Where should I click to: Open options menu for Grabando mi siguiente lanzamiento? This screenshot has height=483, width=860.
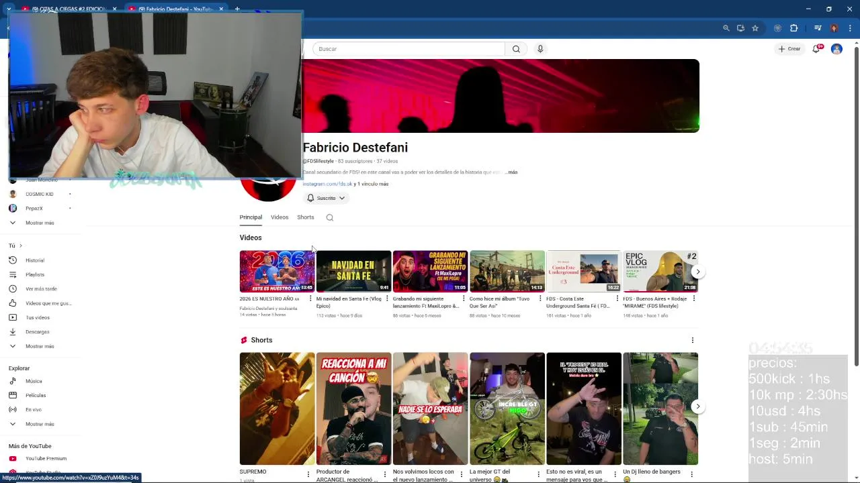pos(464,299)
